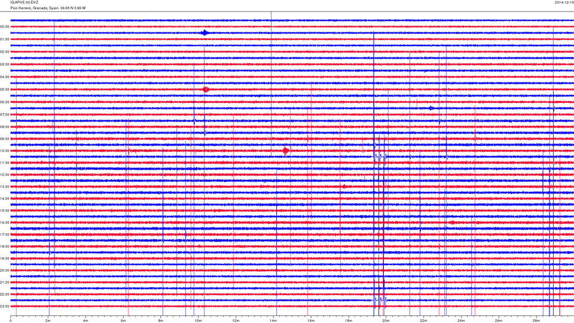This screenshot has width=574, height=323.
Task: Select the 20:30 time label
Action: point(5,270)
